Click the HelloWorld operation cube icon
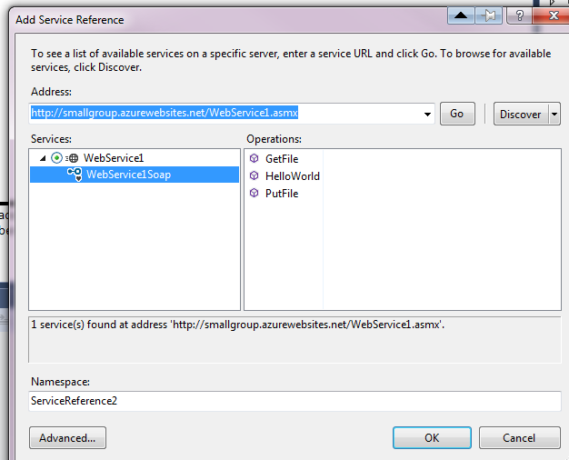The image size is (569, 460). click(x=254, y=175)
